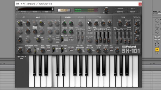Open the ABOUT menu
This screenshot has height=90, width=161.
[133, 12]
